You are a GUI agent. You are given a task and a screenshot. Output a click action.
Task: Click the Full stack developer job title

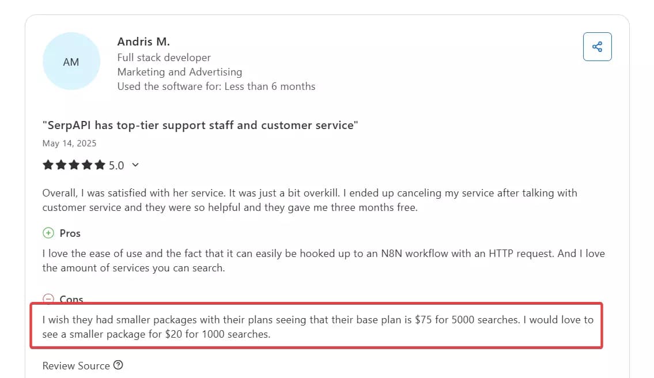(x=164, y=58)
